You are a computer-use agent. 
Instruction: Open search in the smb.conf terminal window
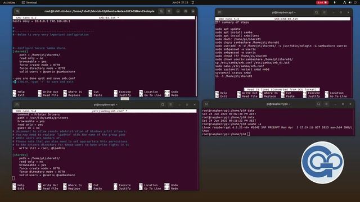(163, 104)
